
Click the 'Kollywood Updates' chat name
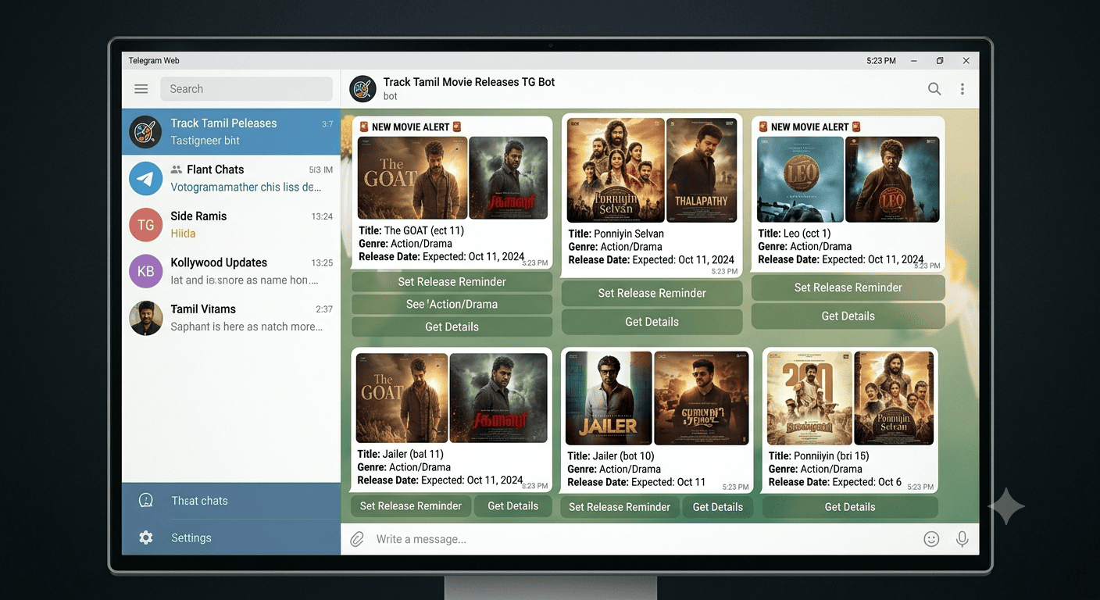(x=219, y=262)
